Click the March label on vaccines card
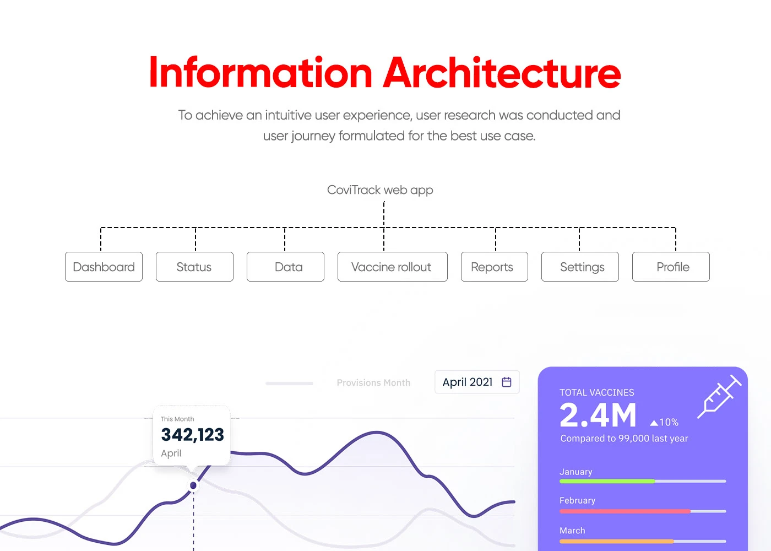The width and height of the screenshot is (771, 551). 572,531
